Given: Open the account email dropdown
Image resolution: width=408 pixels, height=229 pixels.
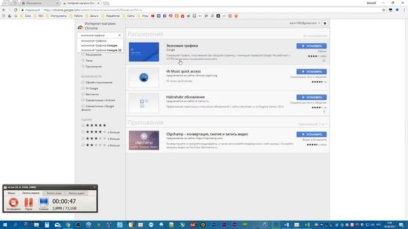Looking at the screenshot, I should click(305, 23).
